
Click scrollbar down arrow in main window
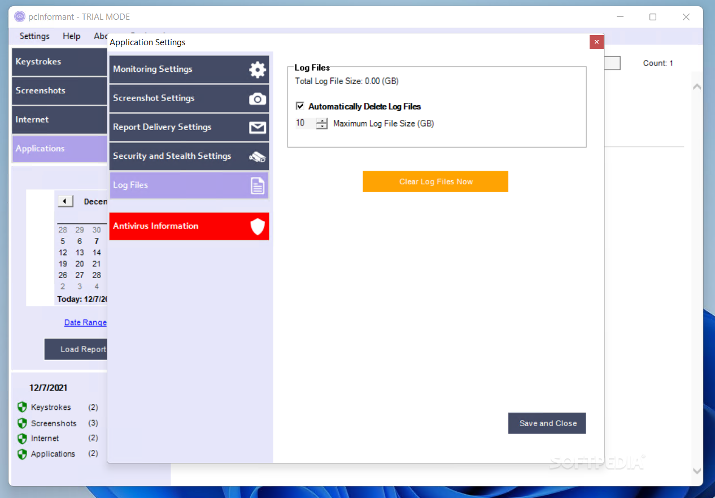point(697,470)
